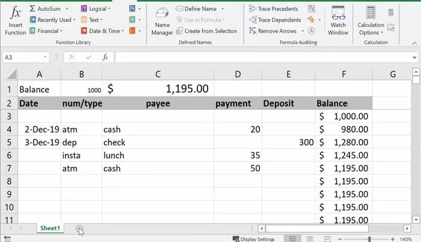Add a new sheet with plus button
Screen dimensions: 421x242
tap(80, 229)
